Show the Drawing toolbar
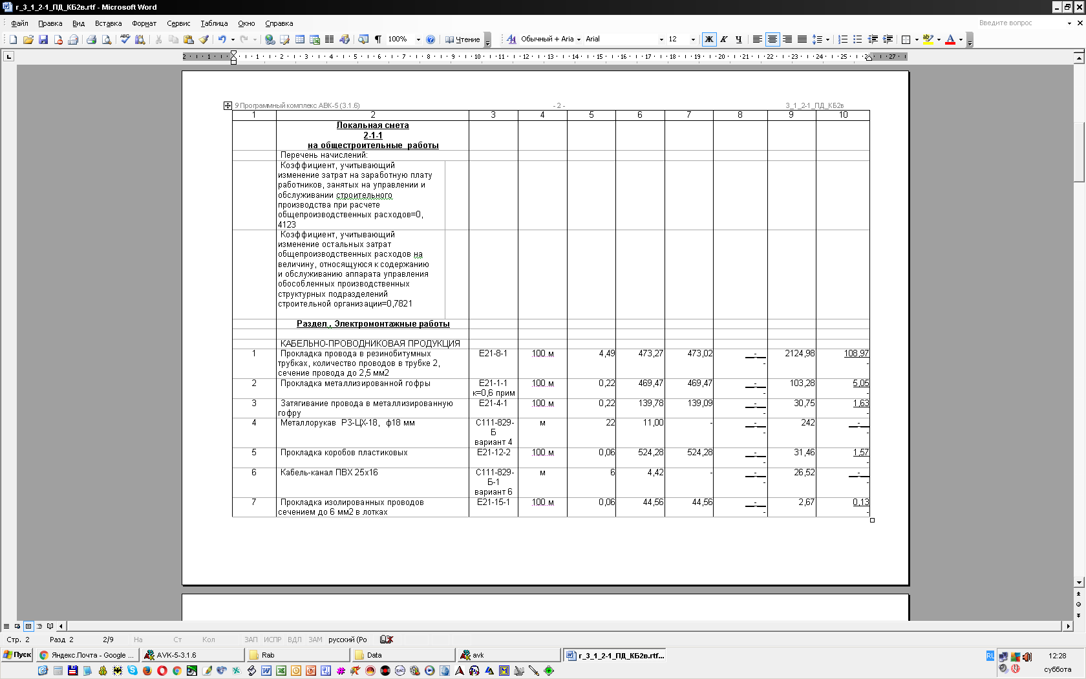This screenshot has width=1086, height=679. click(345, 39)
